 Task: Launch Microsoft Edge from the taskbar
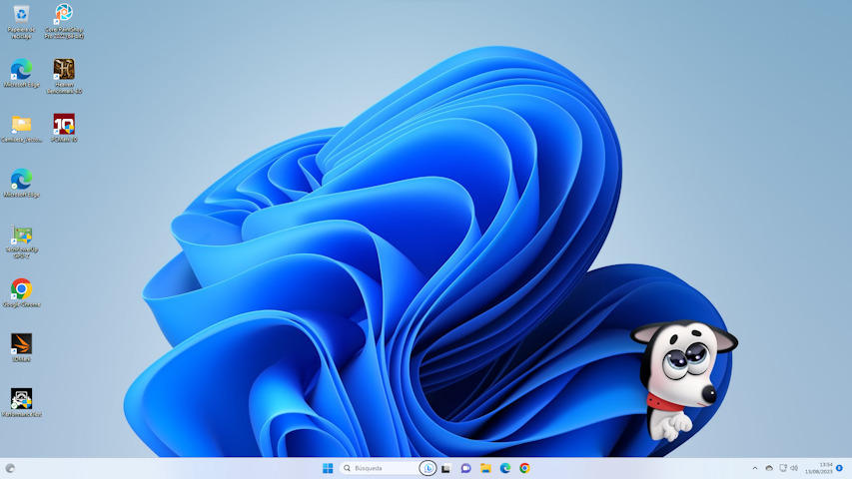click(x=504, y=468)
